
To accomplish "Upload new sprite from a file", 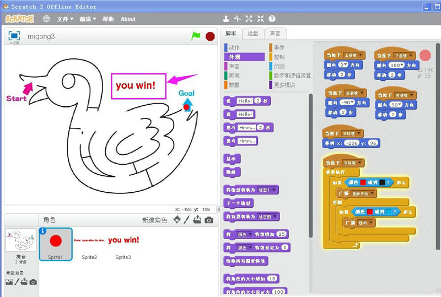I will (197, 220).
